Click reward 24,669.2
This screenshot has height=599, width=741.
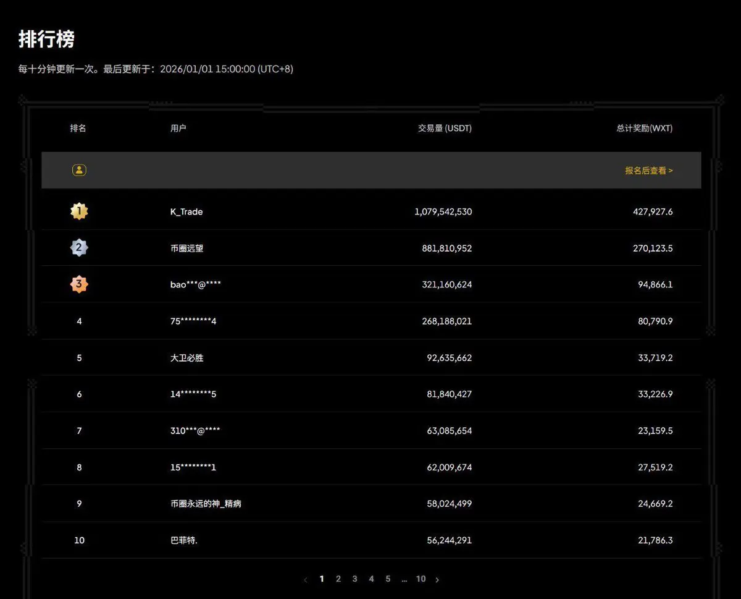tap(656, 503)
